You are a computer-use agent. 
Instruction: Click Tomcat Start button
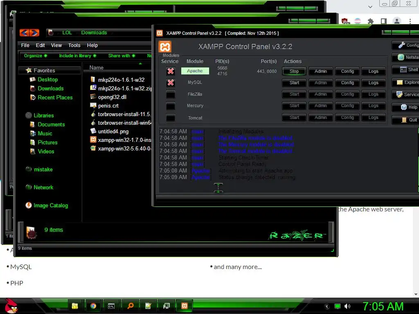pos(294,117)
